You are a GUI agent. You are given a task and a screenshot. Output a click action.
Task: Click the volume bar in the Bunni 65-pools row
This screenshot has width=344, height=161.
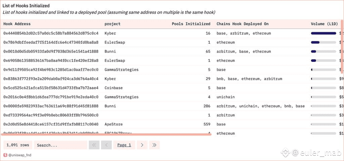(324, 51)
